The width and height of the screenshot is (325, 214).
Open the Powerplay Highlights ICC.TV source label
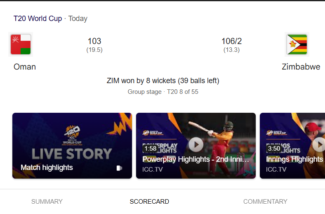[x=152, y=169]
